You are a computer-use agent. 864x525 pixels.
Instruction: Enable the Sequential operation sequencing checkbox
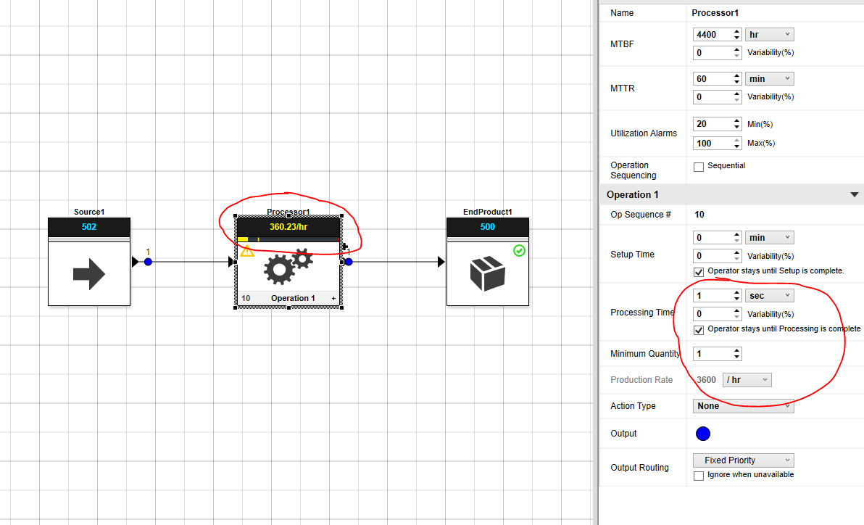tap(699, 166)
